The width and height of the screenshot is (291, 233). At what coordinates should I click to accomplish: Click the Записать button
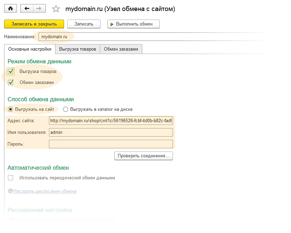[83, 24]
